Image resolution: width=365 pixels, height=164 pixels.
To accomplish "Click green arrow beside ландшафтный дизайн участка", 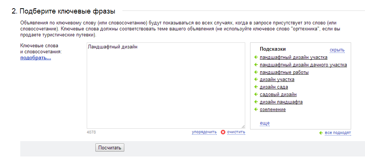I will click(256, 57).
